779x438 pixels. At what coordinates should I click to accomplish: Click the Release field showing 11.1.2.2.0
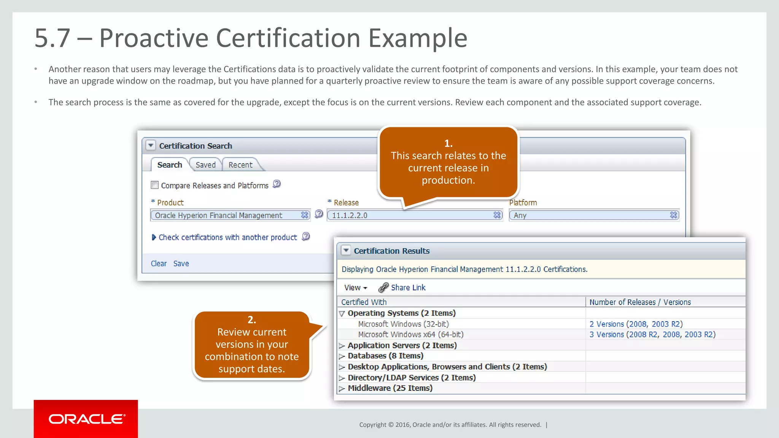pyautogui.click(x=415, y=215)
